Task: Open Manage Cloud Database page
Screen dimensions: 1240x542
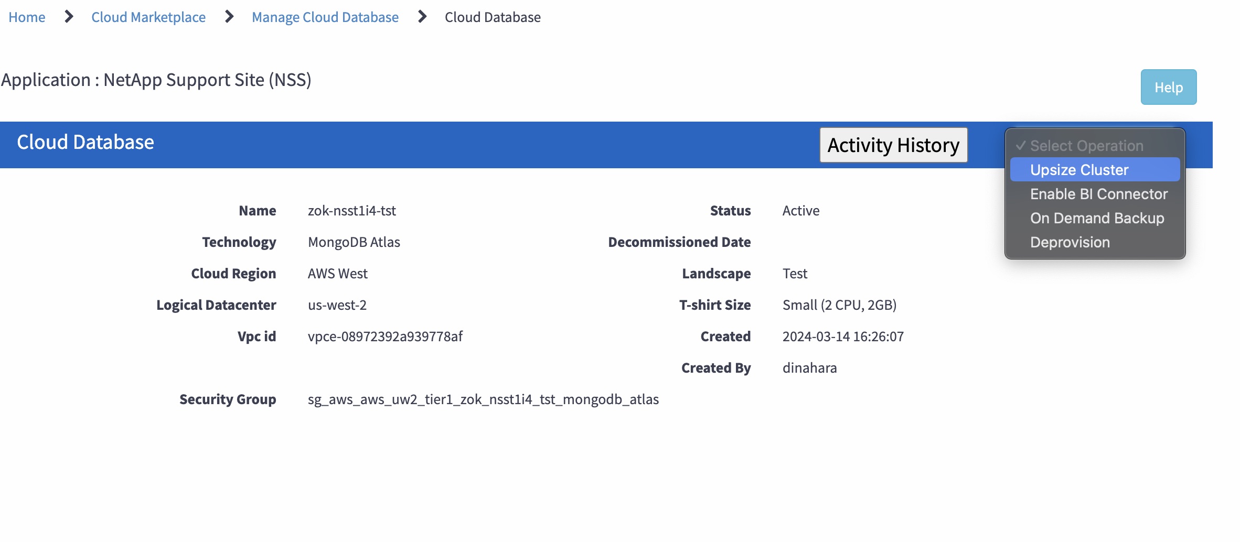Action: [x=325, y=17]
